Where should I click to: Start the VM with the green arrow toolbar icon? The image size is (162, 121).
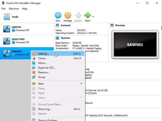click(88, 15)
